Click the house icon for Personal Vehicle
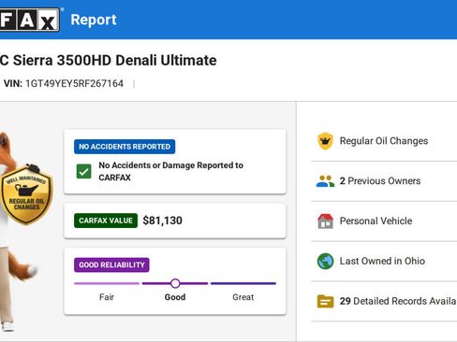The width and height of the screenshot is (457, 342). (325, 221)
